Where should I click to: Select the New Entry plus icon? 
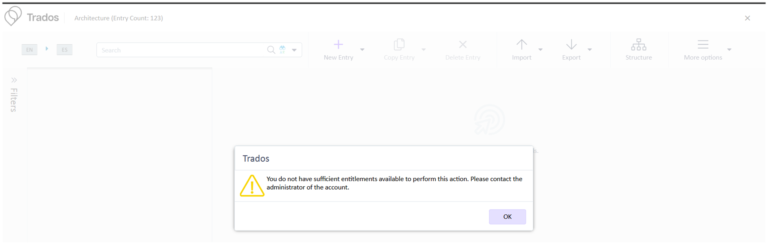click(338, 44)
